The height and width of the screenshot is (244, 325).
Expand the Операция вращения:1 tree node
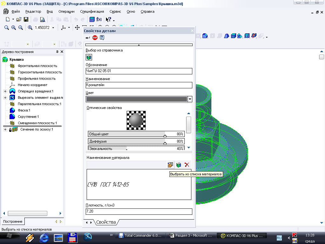coord(5,91)
